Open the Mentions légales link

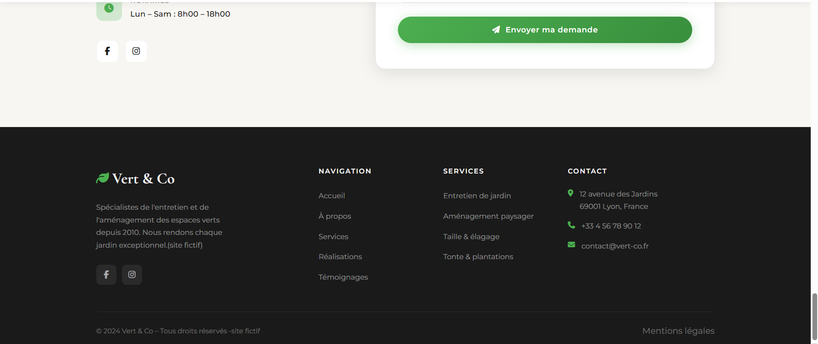tap(679, 331)
